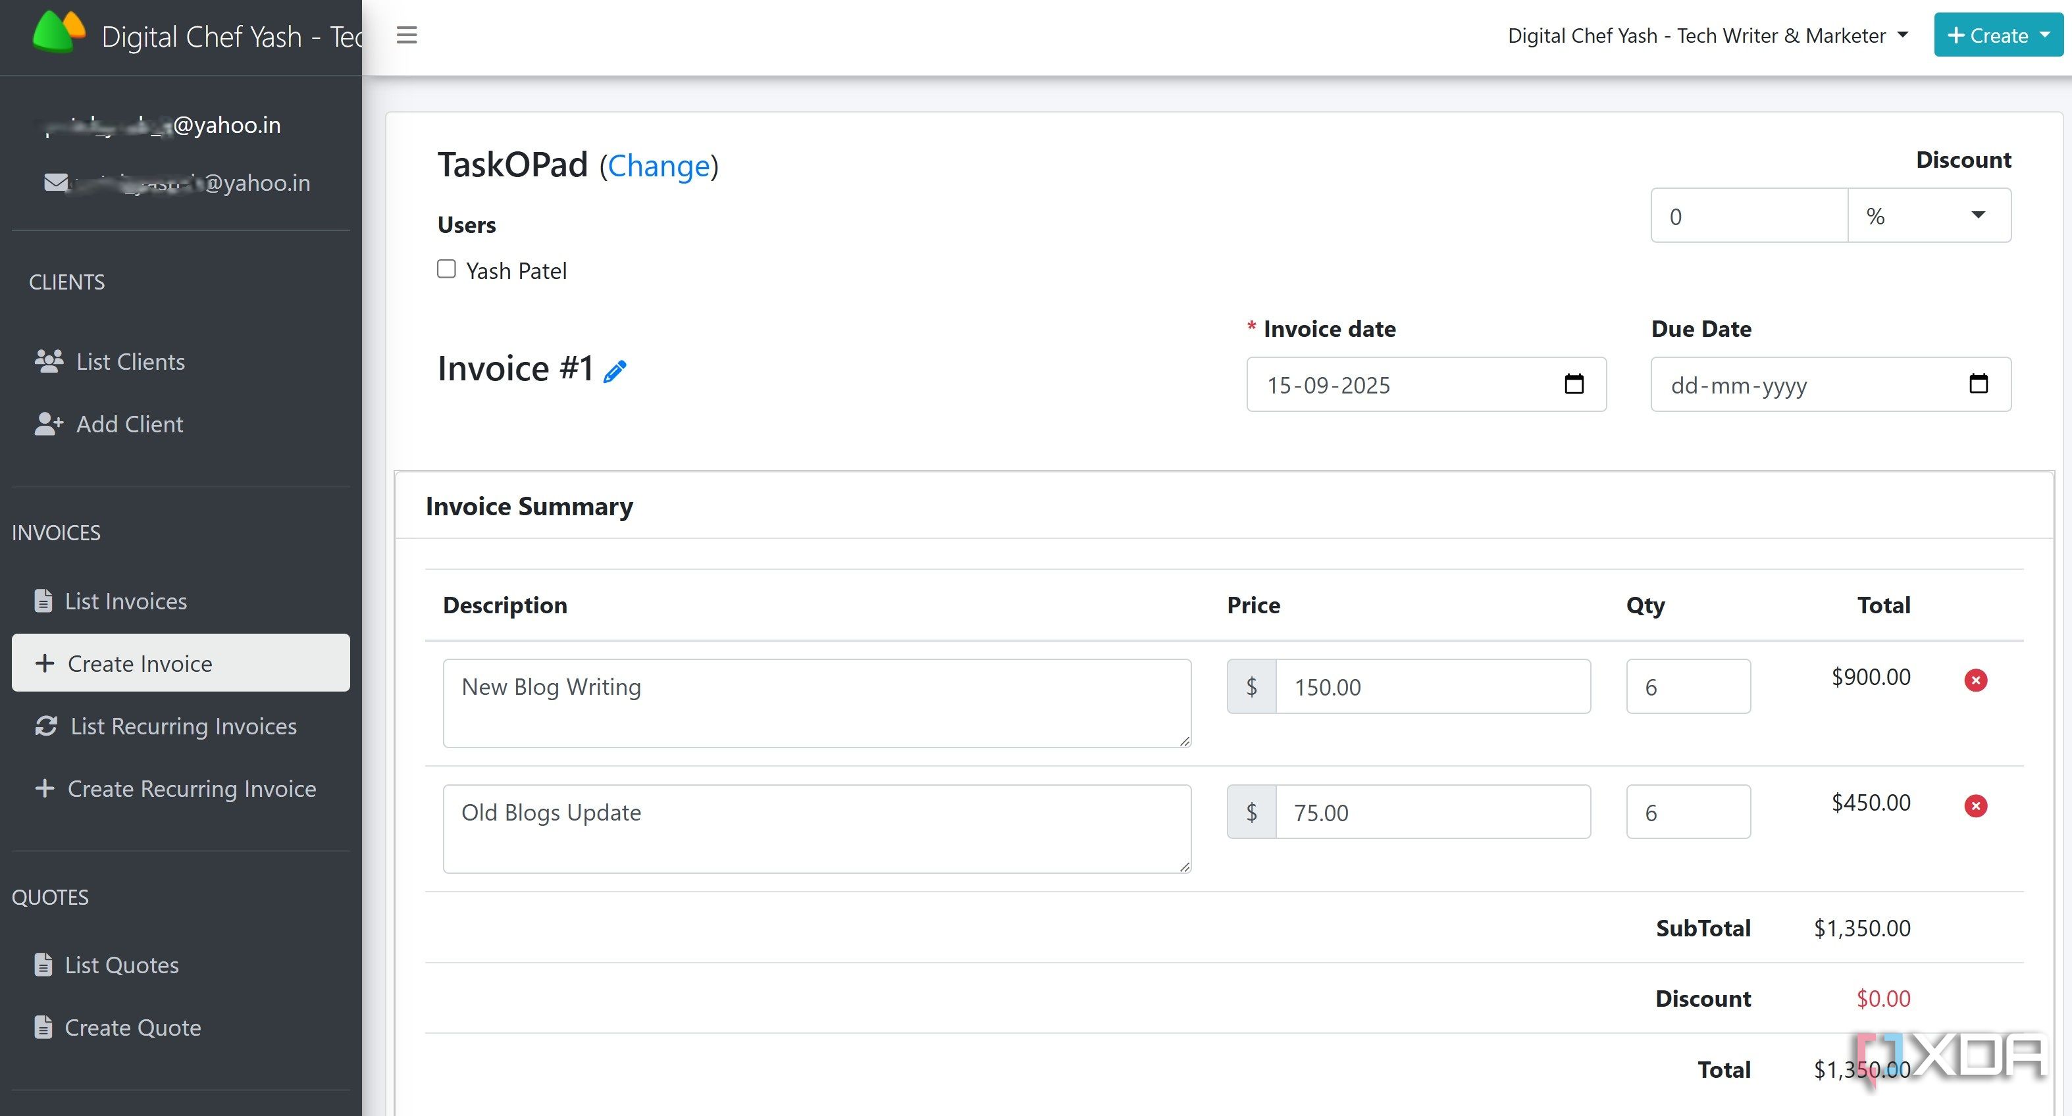The image size is (2072, 1116).
Task: Click the New Blog Writing description box
Action: 817,703
